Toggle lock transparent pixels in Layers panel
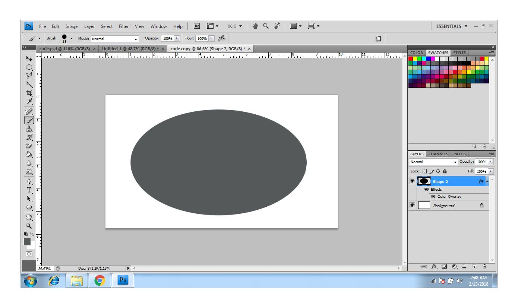Image resolution: width=518 pixels, height=308 pixels. click(x=424, y=171)
